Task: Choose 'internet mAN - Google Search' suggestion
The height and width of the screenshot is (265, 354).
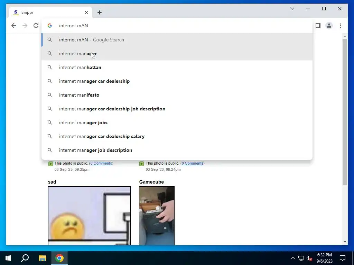Action: pos(177,40)
